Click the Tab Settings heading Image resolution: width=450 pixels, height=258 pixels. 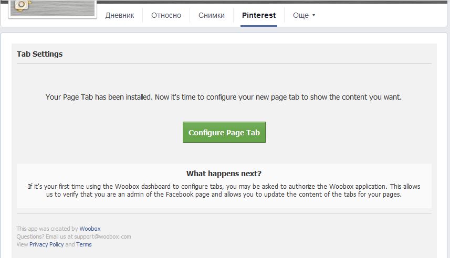(39, 54)
